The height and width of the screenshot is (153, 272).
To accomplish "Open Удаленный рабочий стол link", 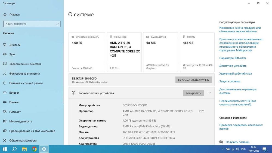I will (x=235, y=74).
